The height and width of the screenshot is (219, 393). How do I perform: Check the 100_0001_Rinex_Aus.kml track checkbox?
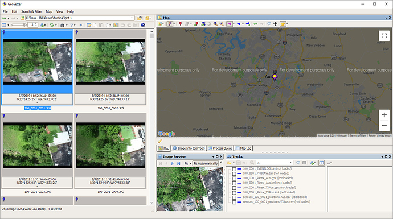point(234,183)
